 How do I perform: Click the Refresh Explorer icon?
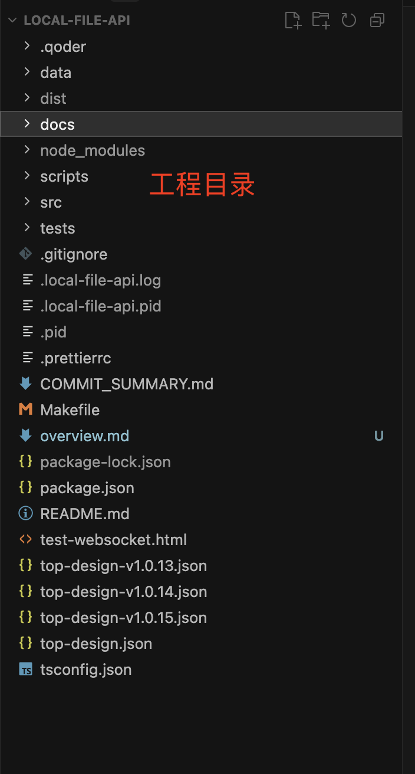coord(349,21)
